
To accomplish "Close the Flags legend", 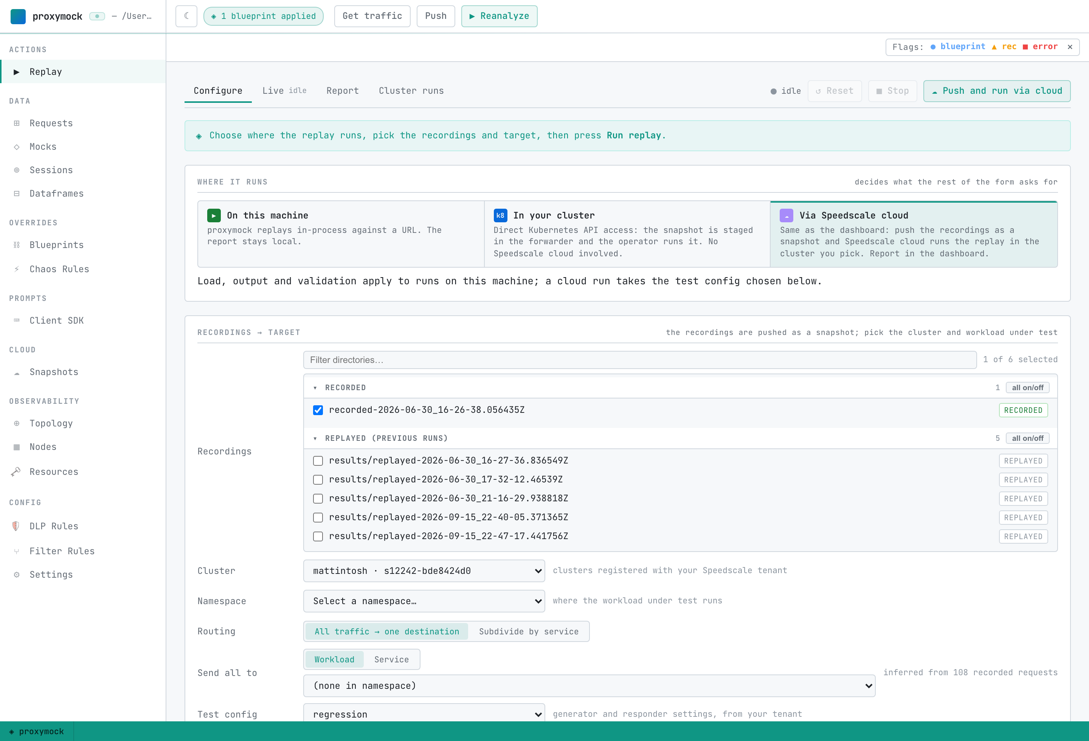I will pyautogui.click(x=1070, y=47).
